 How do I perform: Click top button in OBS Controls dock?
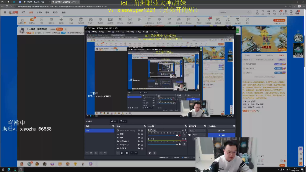click(x=221, y=131)
